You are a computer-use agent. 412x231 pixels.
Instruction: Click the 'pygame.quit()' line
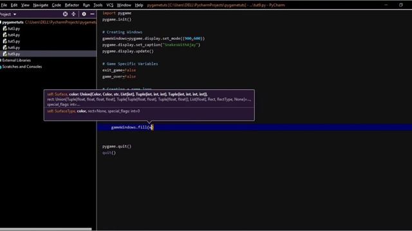(x=117, y=146)
